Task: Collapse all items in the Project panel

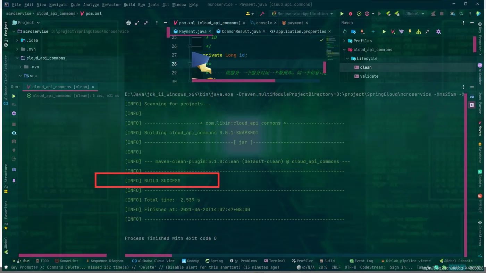Action: point(146,23)
